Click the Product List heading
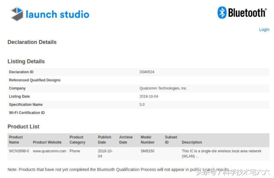 [x=24, y=127]
